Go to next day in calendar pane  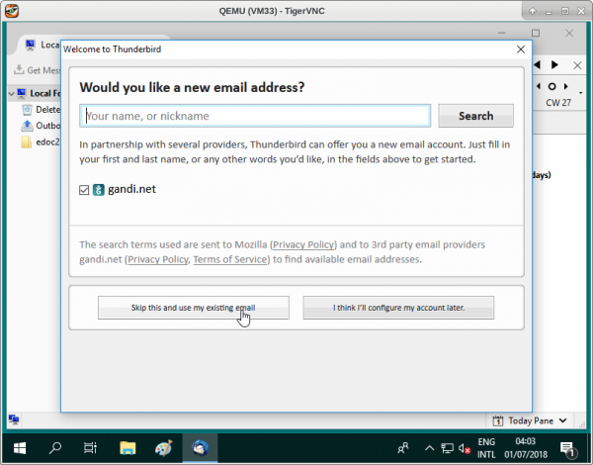pyautogui.click(x=554, y=64)
